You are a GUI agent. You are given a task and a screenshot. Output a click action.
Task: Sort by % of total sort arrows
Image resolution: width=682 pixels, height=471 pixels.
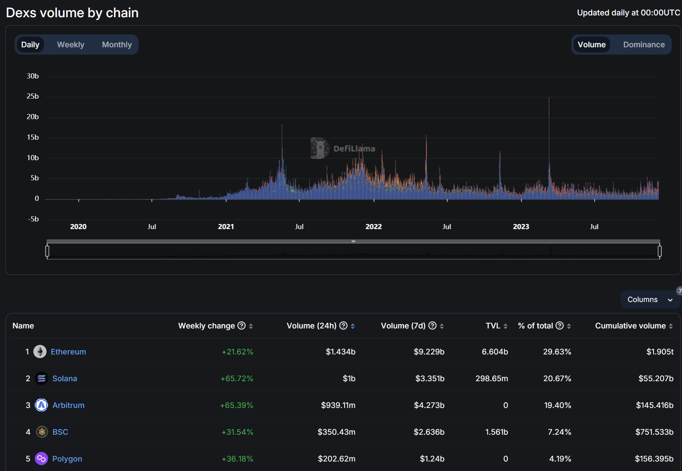point(569,326)
